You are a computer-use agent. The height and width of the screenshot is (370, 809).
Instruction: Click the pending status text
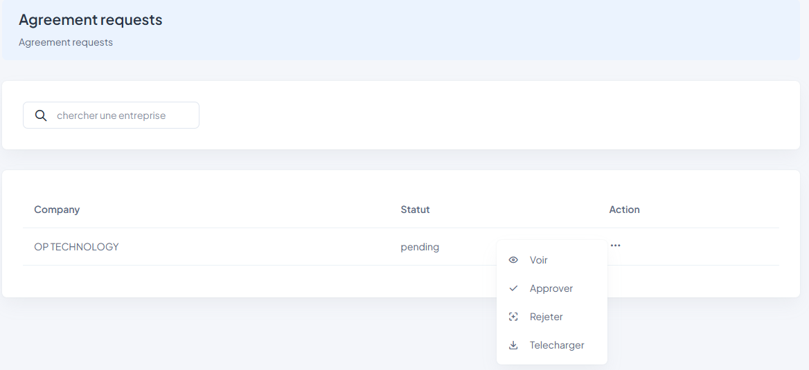point(420,247)
